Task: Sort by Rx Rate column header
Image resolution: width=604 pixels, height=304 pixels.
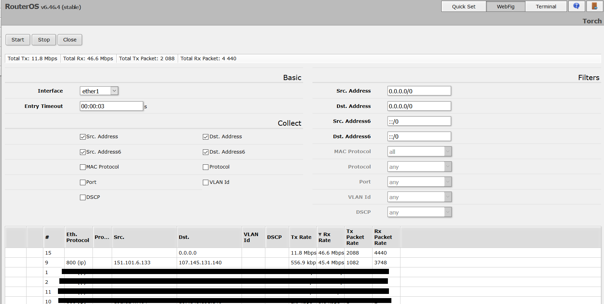Action: [330, 237]
